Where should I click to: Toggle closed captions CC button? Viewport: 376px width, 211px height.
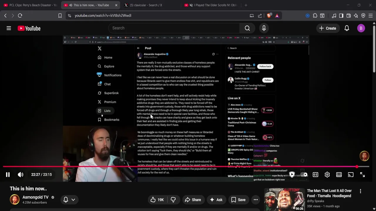pos(315,175)
